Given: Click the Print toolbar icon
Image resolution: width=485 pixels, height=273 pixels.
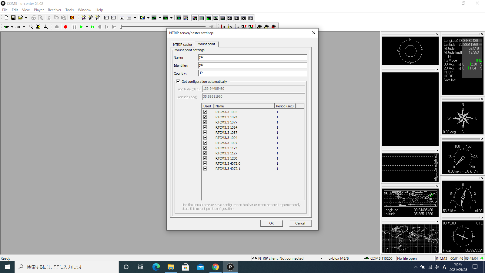Looking at the screenshot, I should coord(34,18).
